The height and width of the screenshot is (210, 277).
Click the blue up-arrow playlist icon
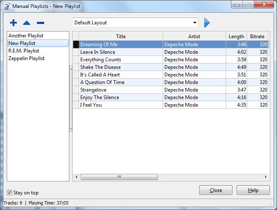pos(26,23)
